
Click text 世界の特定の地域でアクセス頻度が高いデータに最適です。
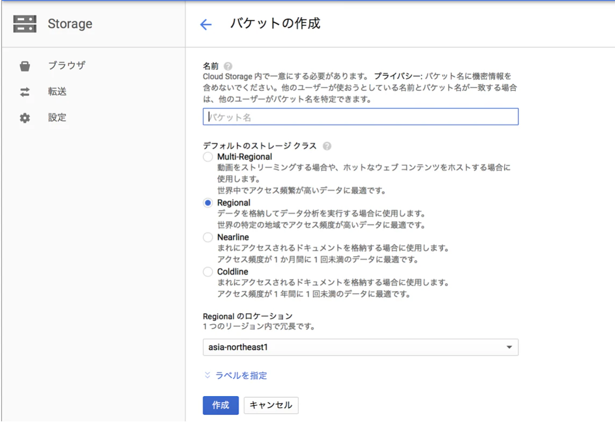click(321, 225)
